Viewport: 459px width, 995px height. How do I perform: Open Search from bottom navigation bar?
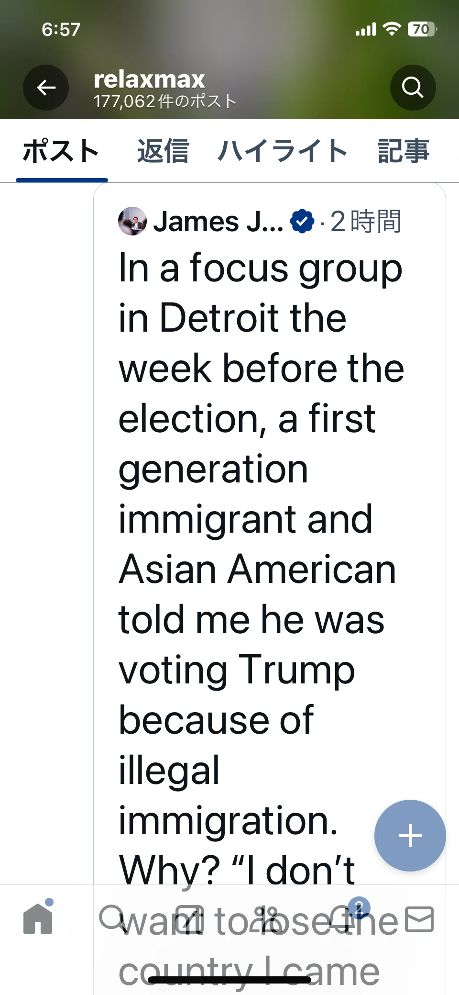coord(112,918)
